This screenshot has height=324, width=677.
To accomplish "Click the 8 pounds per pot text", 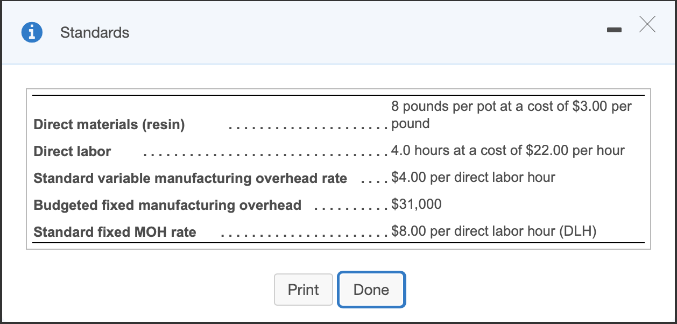I will 511,107.
